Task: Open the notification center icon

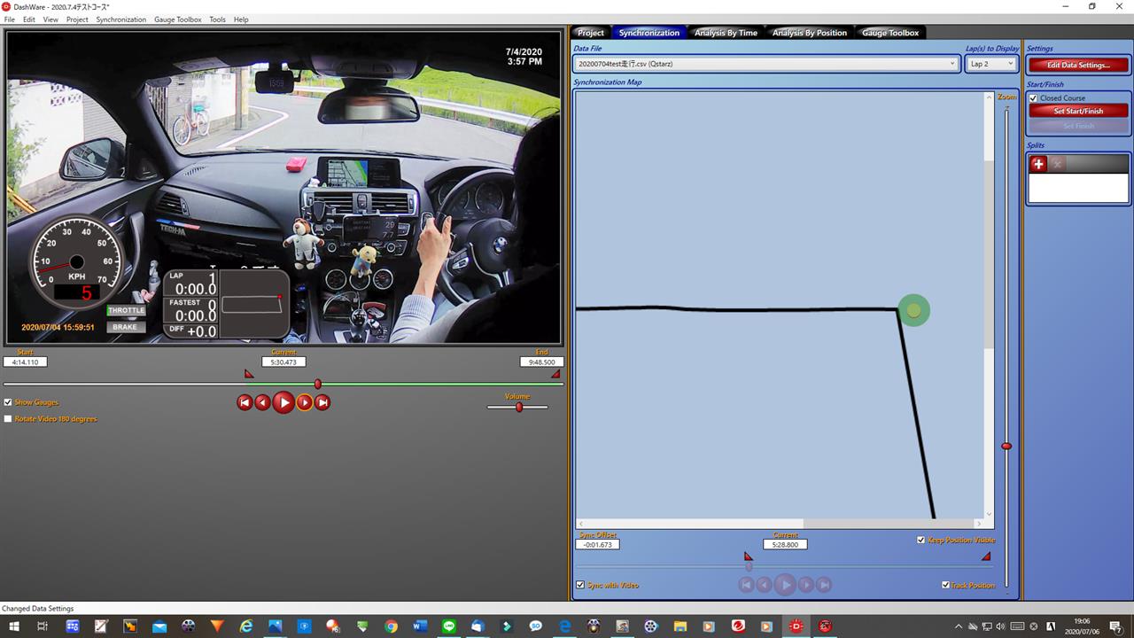Action: (1116, 626)
